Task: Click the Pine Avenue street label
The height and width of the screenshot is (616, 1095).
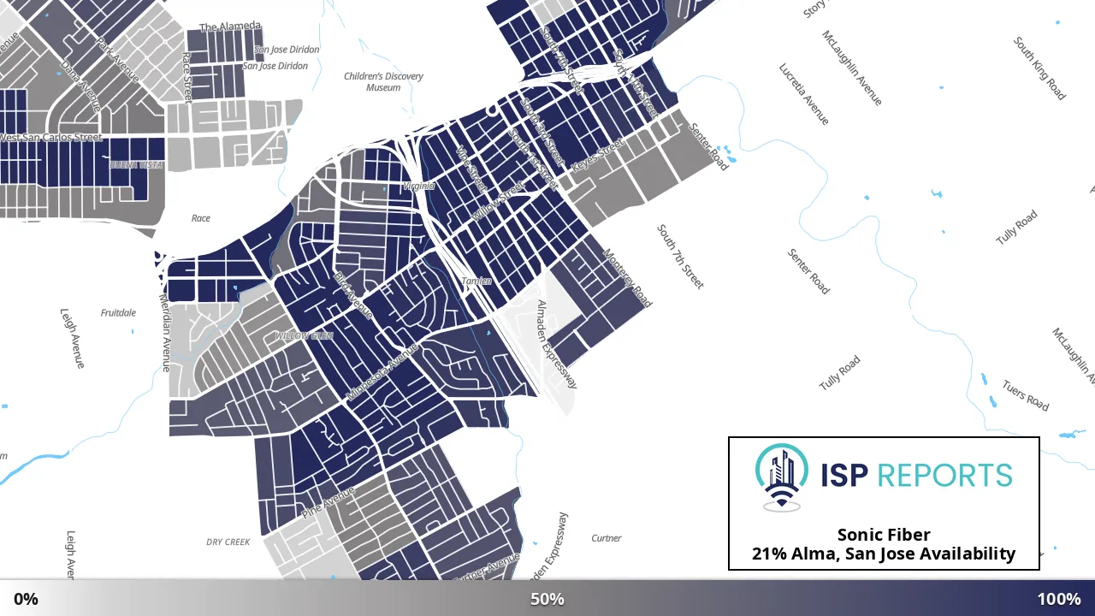Action: pos(328,503)
